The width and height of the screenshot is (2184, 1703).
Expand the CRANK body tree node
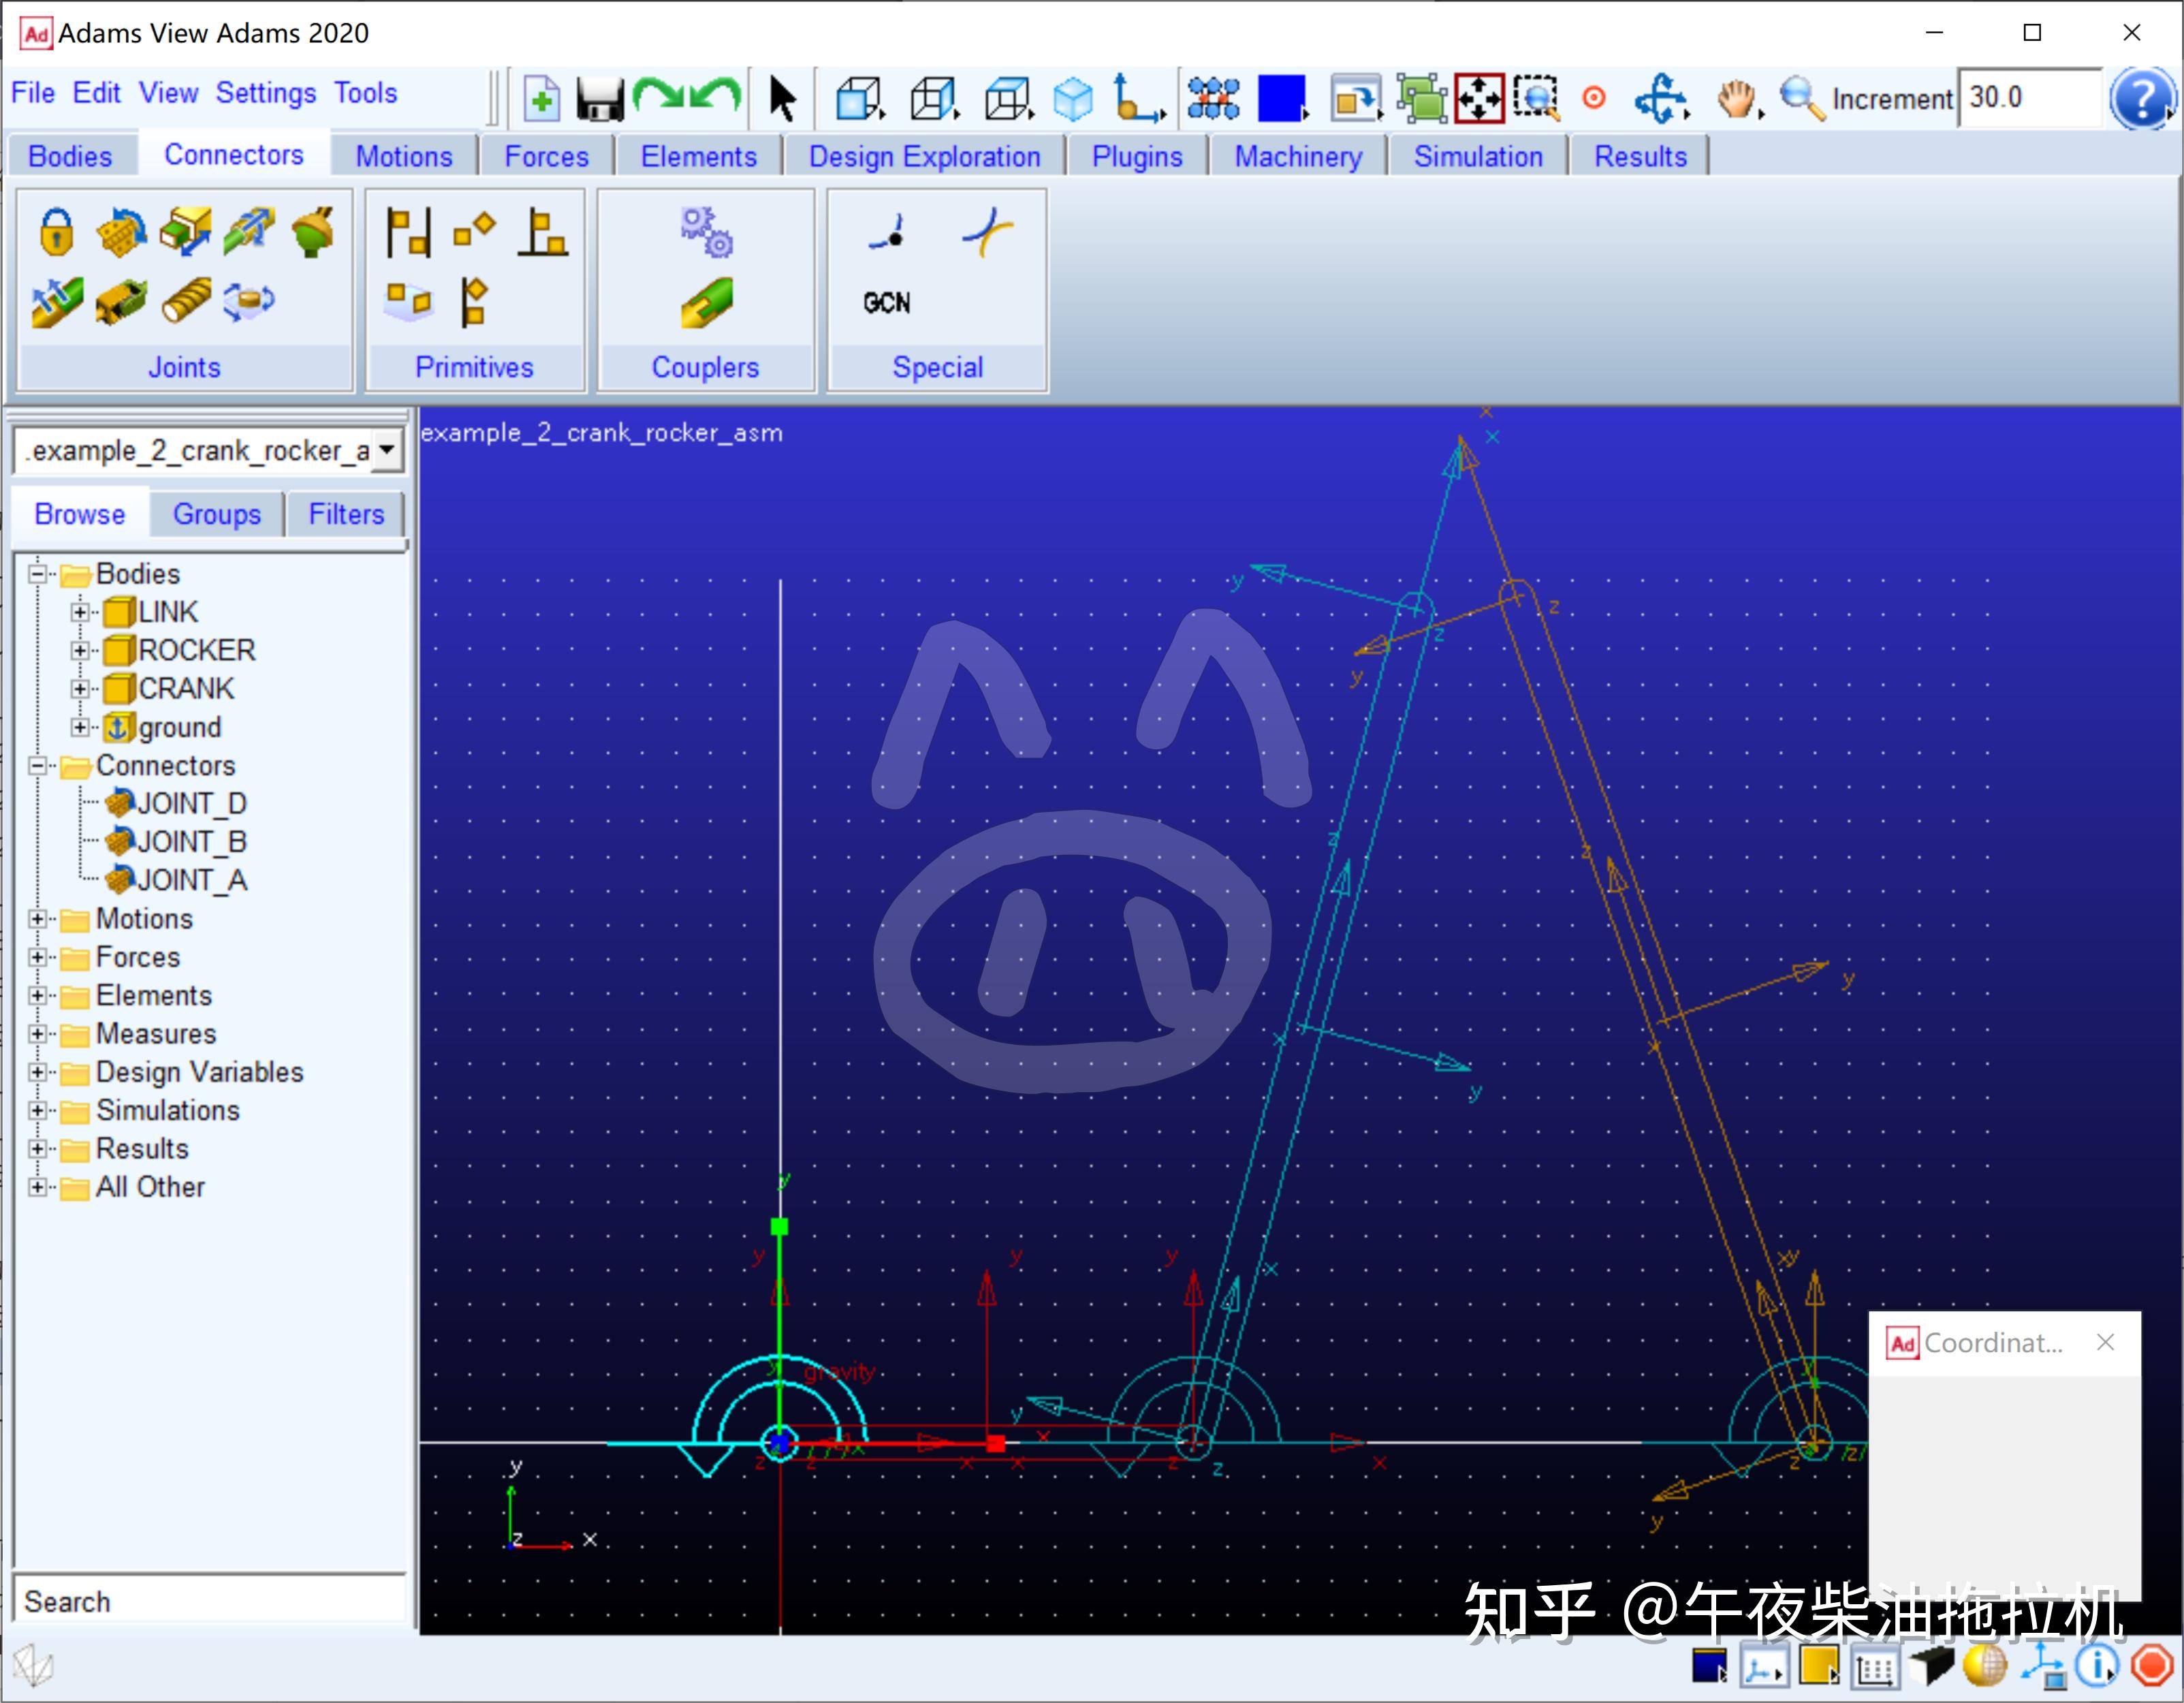coord(80,689)
